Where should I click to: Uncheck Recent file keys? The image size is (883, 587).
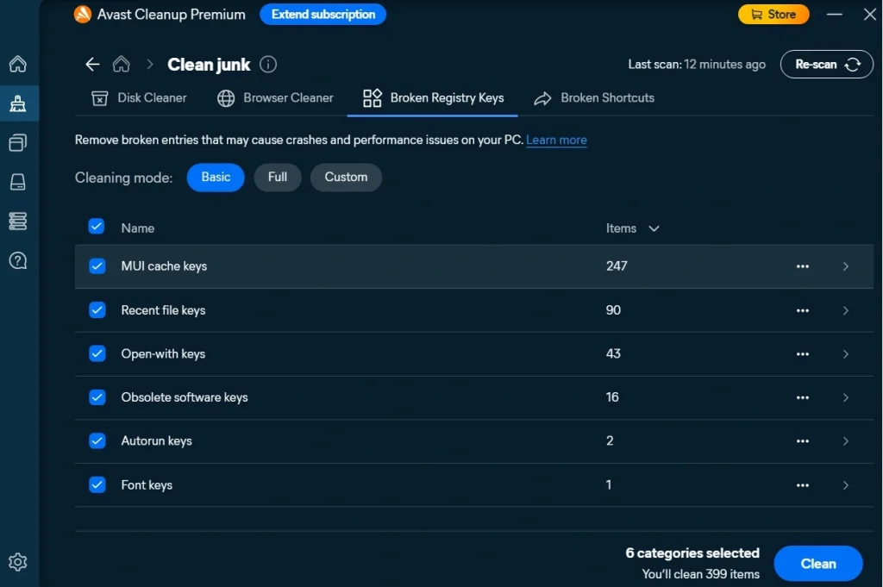point(97,309)
